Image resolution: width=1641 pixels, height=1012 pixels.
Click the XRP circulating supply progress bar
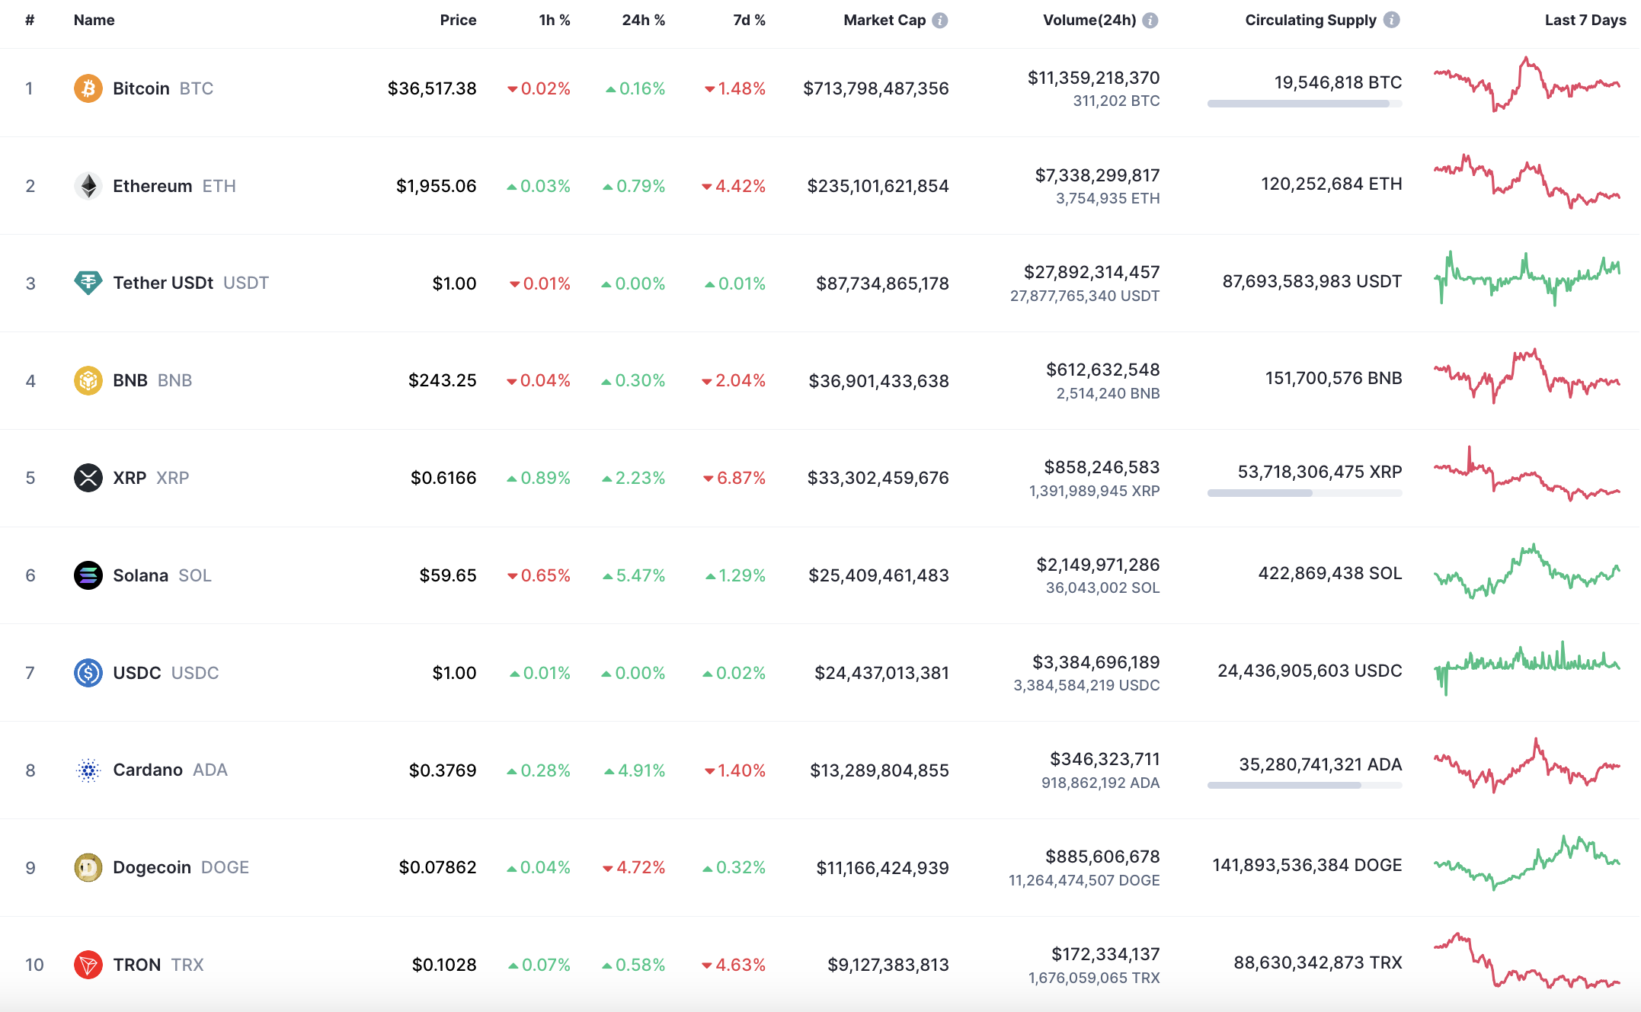click(x=1304, y=493)
